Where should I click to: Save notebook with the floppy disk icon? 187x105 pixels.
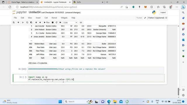tap(14, 22)
